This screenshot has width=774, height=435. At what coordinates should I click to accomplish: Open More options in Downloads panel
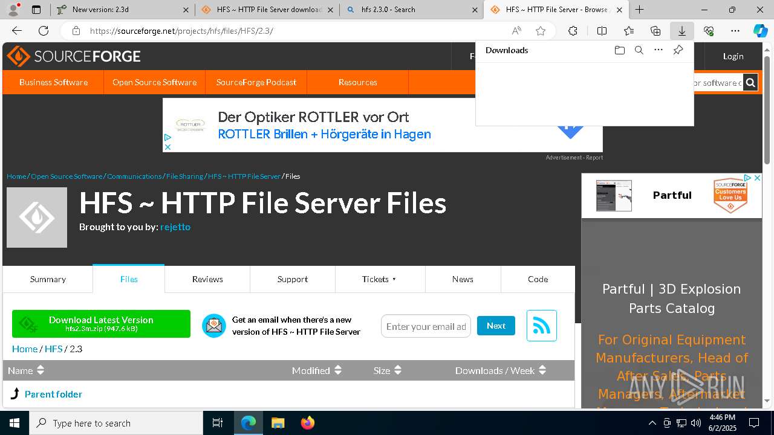click(x=659, y=50)
